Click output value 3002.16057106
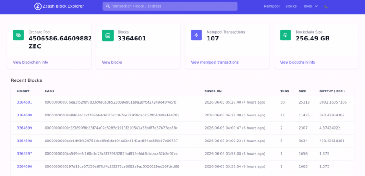Image resolution: width=365 pixels, height=176 pixels. click(333, 102)
